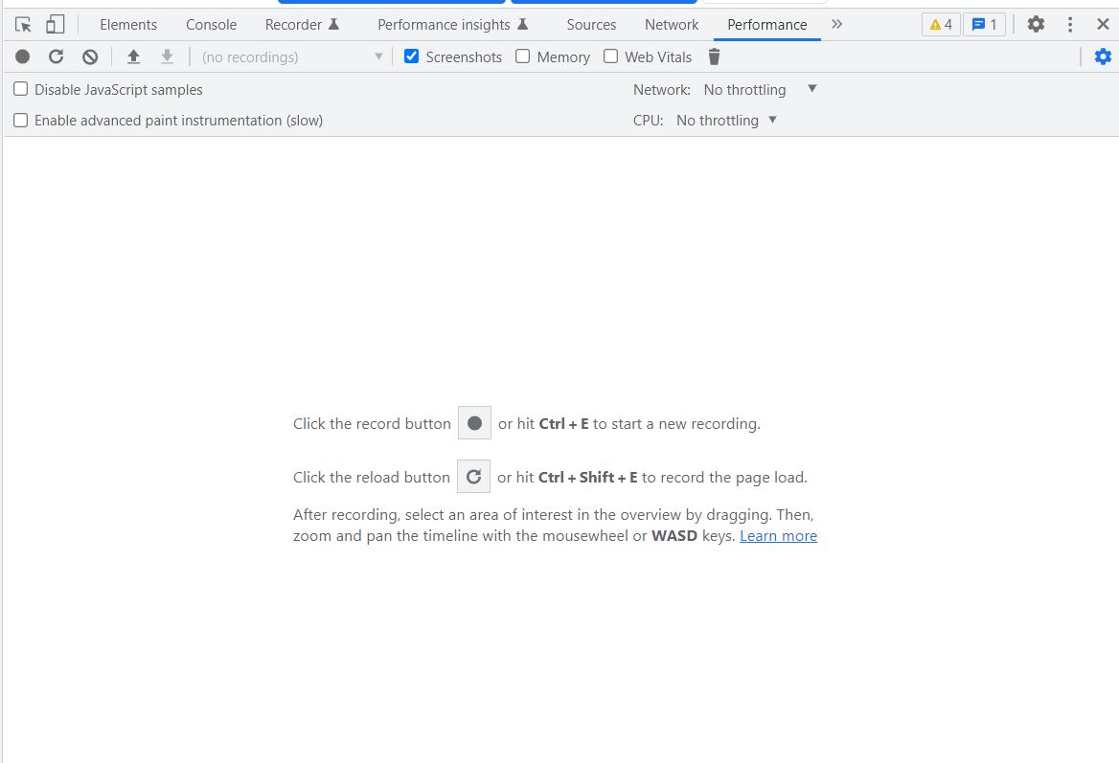Screen dimensions: 1119x763
Task: Switch to the Network tab
Action: click(672, 25)
